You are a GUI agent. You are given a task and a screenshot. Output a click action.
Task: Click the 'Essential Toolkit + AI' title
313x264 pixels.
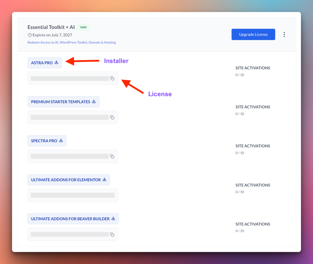(51, 27)
